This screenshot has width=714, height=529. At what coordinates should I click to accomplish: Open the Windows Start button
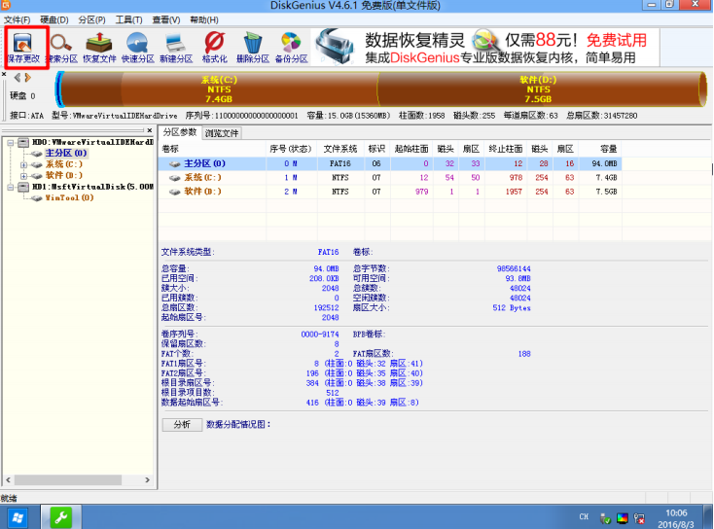coord(18,517)
